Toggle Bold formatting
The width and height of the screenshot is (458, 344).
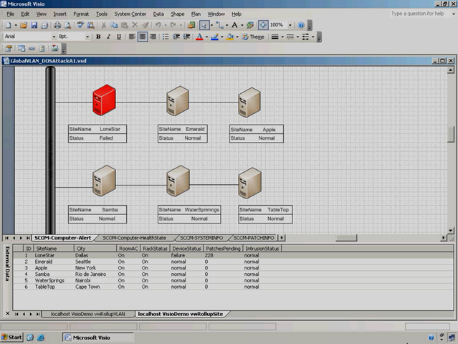coord(98,37)
